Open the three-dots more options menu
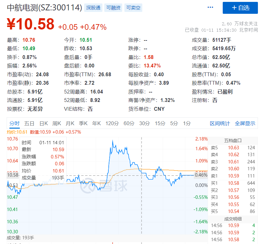262x244 pixels. click(x=210, y=7)
